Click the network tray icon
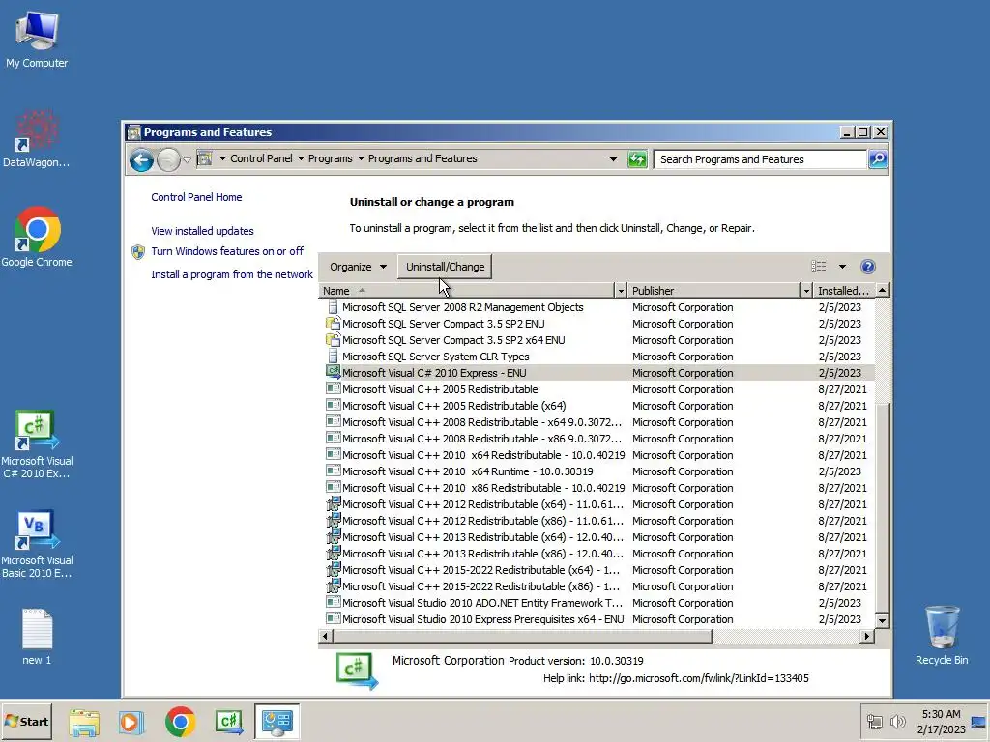The width and height of the screenshot is (990, 742). tap(874, 721)
